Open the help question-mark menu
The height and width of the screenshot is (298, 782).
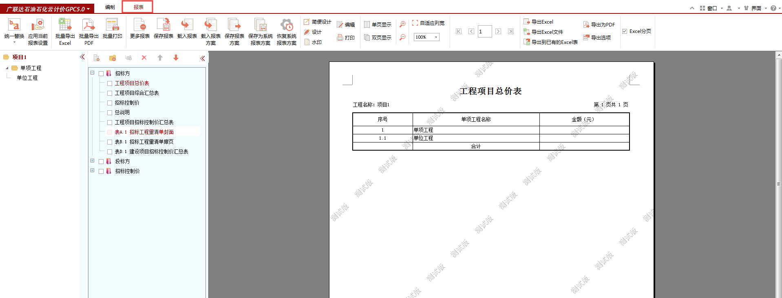coord(775,8)
